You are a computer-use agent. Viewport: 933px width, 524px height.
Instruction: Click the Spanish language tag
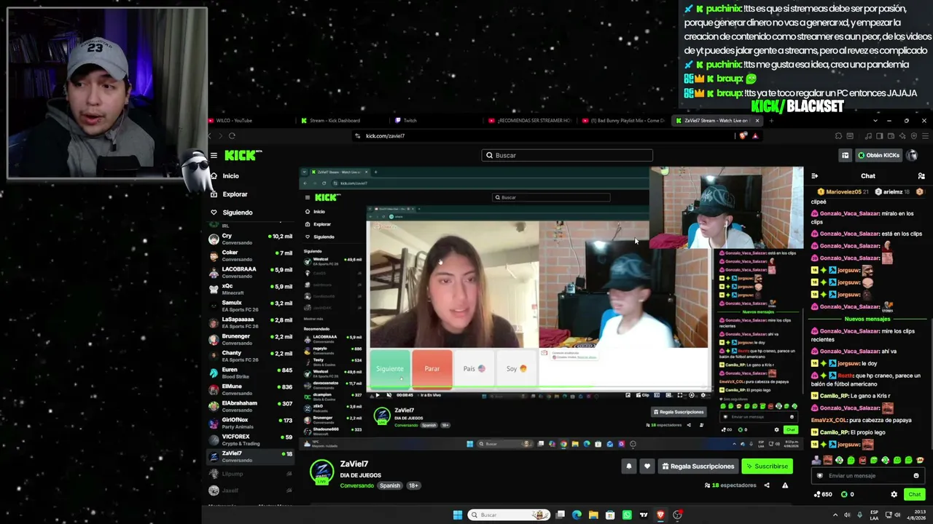(390, 485)
